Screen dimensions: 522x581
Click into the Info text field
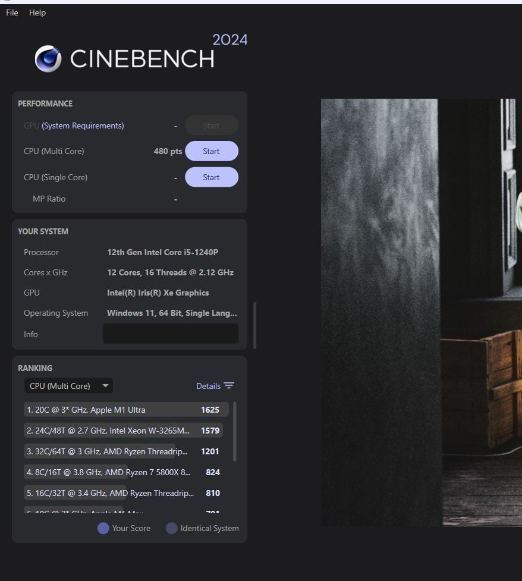[171, 334]
